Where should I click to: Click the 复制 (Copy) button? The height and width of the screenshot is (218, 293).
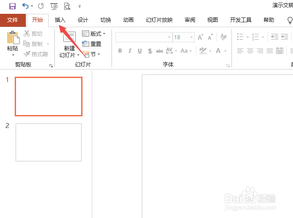click(x=33, y=44)
